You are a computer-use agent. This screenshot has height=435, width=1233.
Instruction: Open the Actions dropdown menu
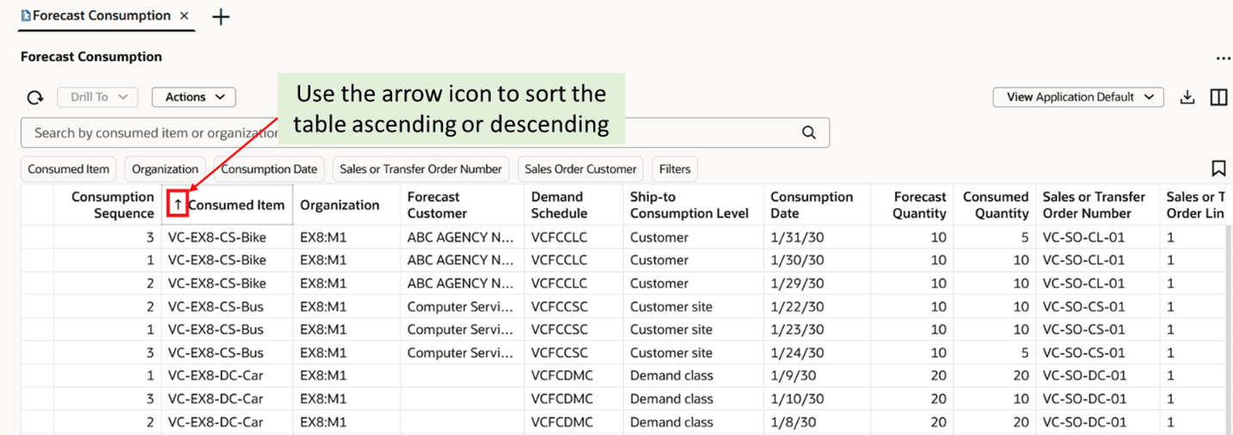(x=194, y=97)
